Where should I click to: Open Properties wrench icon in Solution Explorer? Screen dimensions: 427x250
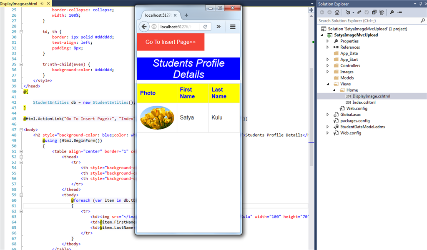[x=392, y=12]
